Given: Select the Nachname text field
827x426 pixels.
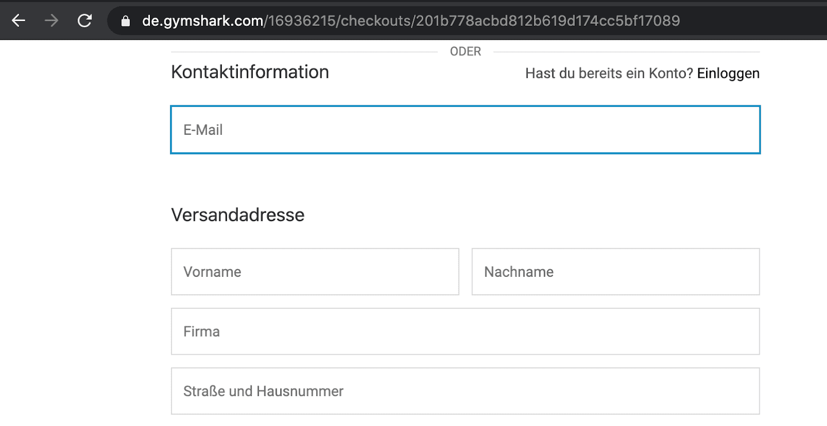Looking at the screenshot, I should [x=615, y=272].
